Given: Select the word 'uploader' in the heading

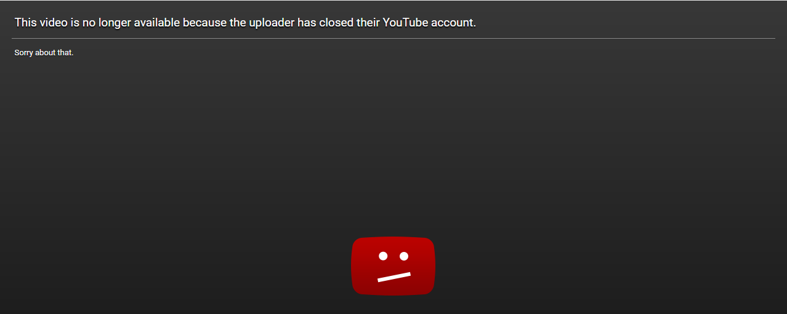Looking at the screenshot, I should coord(270,23).
